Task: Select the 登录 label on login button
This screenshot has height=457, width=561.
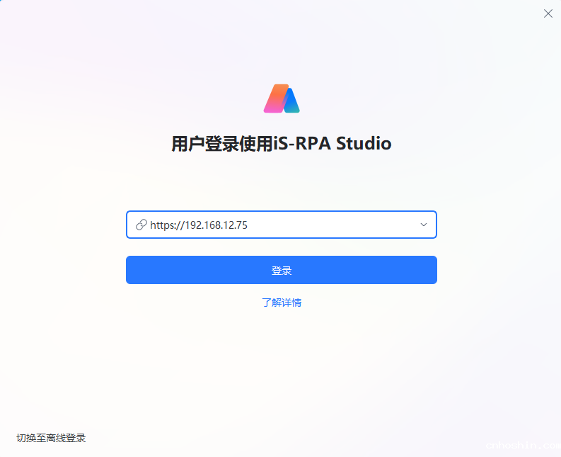Action: click(x=282, y=271)
